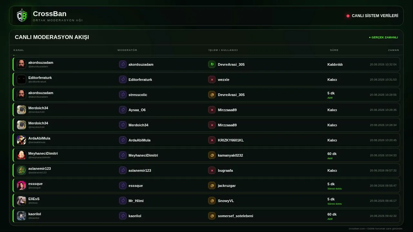Click the crossban.com footer text
Screen dimensions: 413x232
(357, 228)
